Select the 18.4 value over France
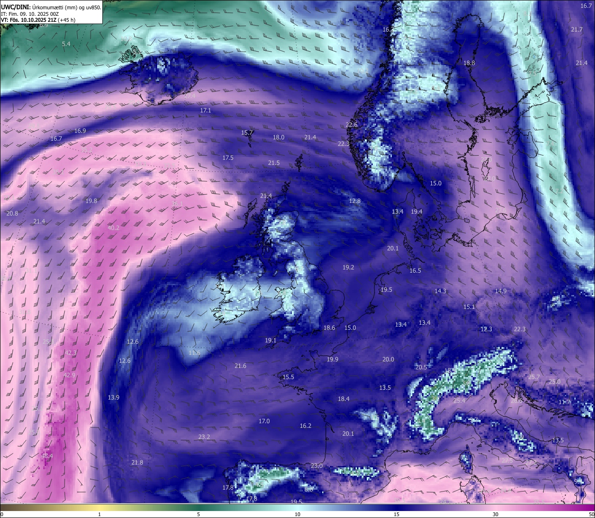This screenshot has height=518, width=595. (x=344, y=399)
